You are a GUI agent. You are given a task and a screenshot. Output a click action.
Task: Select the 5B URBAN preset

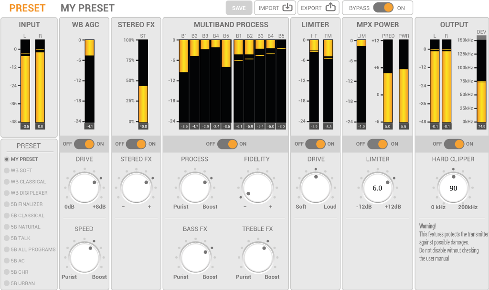(23, 283)
